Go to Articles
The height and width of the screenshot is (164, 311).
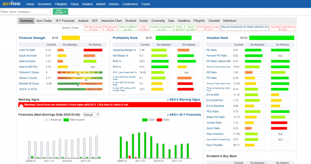coord(114,4)
